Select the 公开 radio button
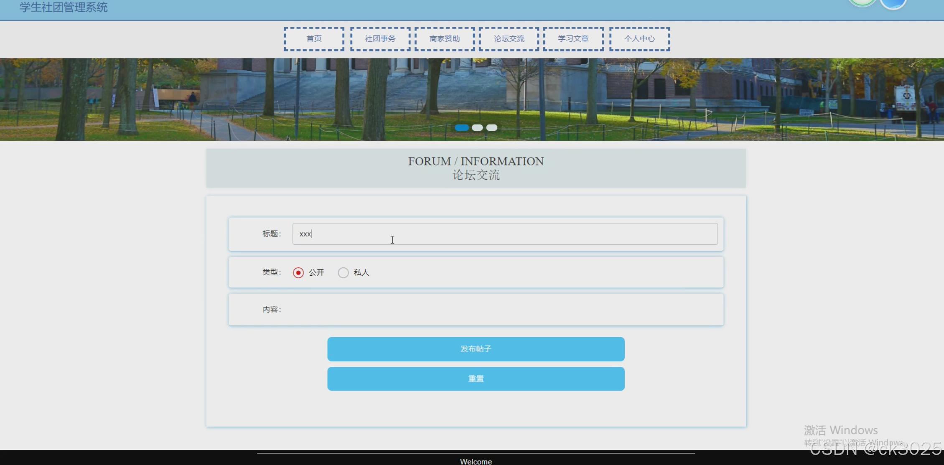Screen dimensions: 944x465 coord(298,273)
